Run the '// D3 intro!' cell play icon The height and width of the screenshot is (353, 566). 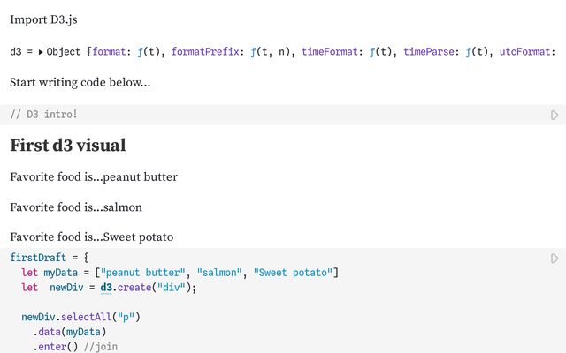point(555,115)
